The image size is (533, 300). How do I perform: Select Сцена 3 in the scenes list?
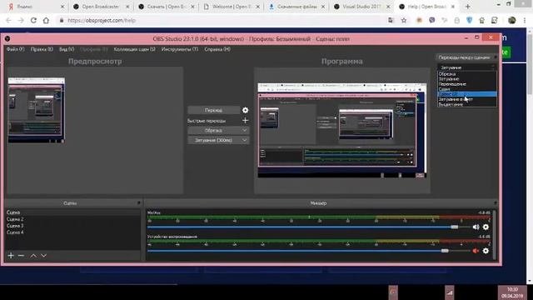coord(73,226)
